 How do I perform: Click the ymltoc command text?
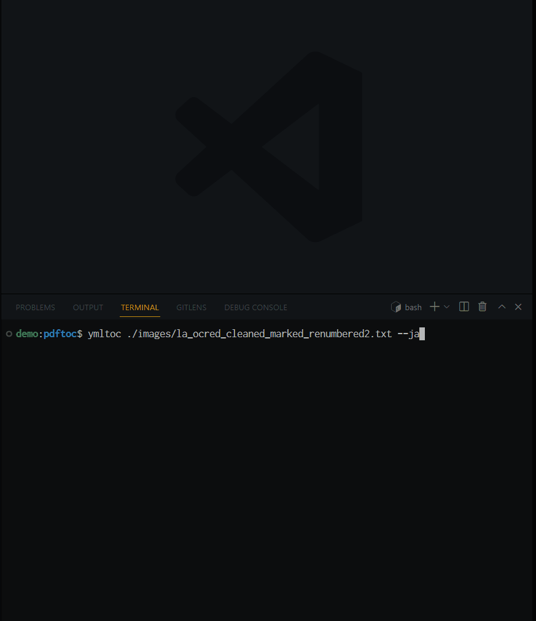[104, 334]
